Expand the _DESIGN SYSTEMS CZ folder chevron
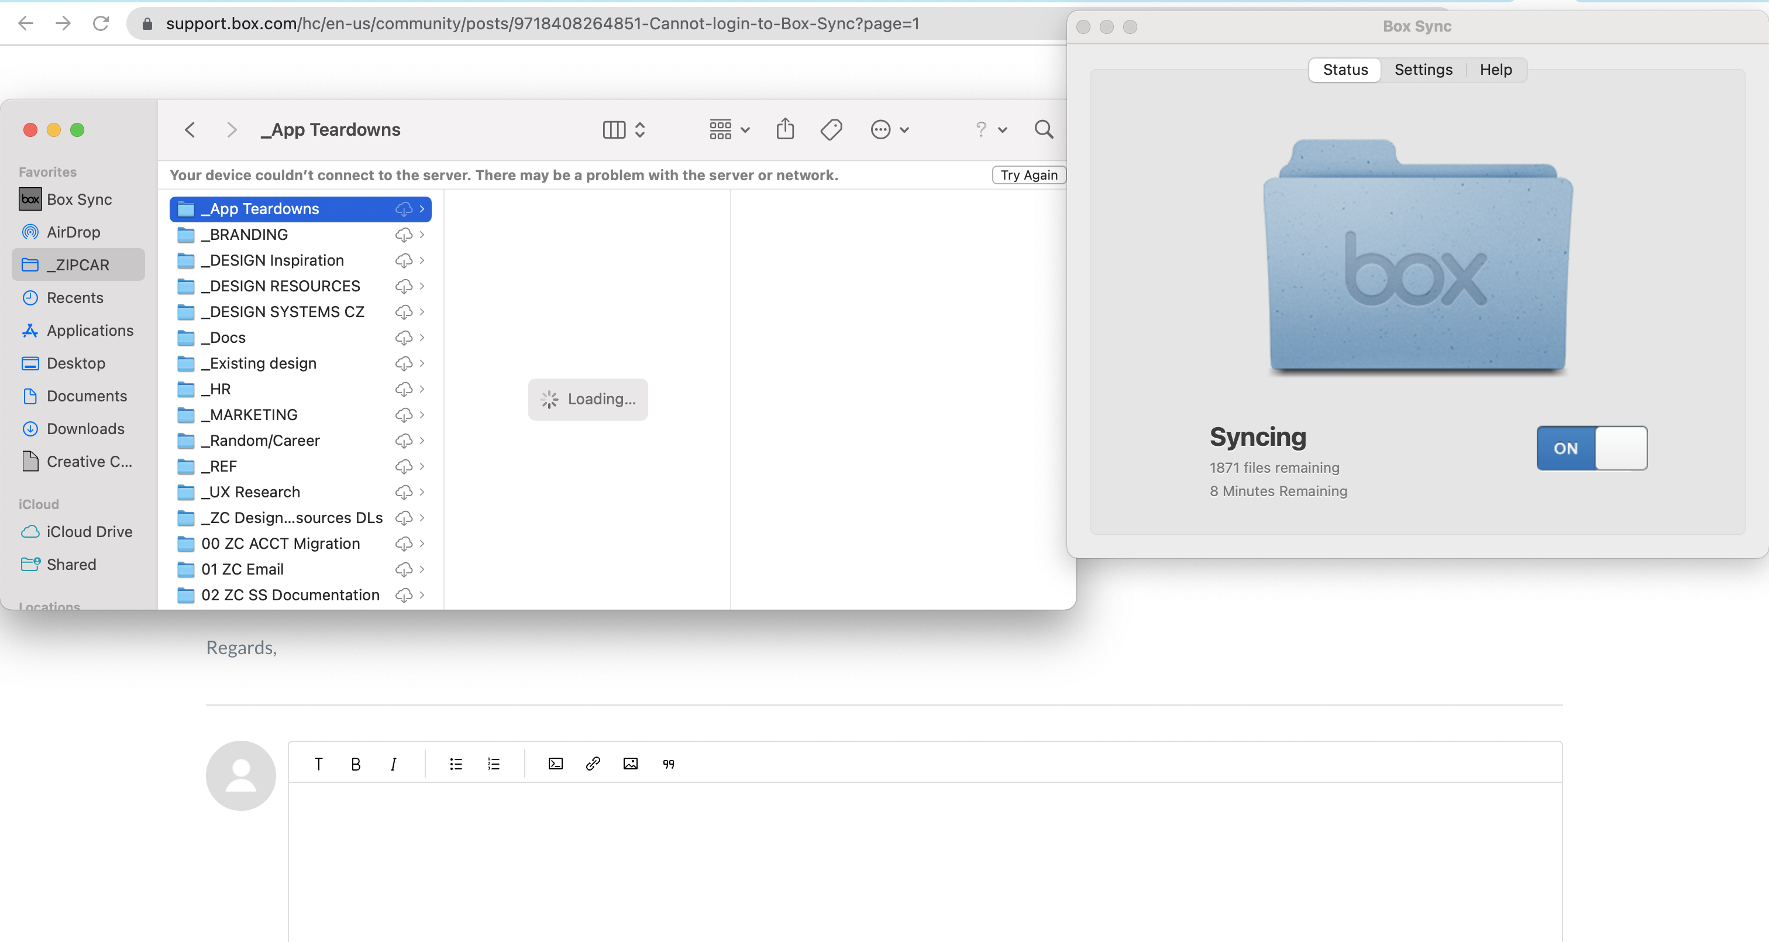Screen dimensions: 1769x942 [x=422, y=312]
